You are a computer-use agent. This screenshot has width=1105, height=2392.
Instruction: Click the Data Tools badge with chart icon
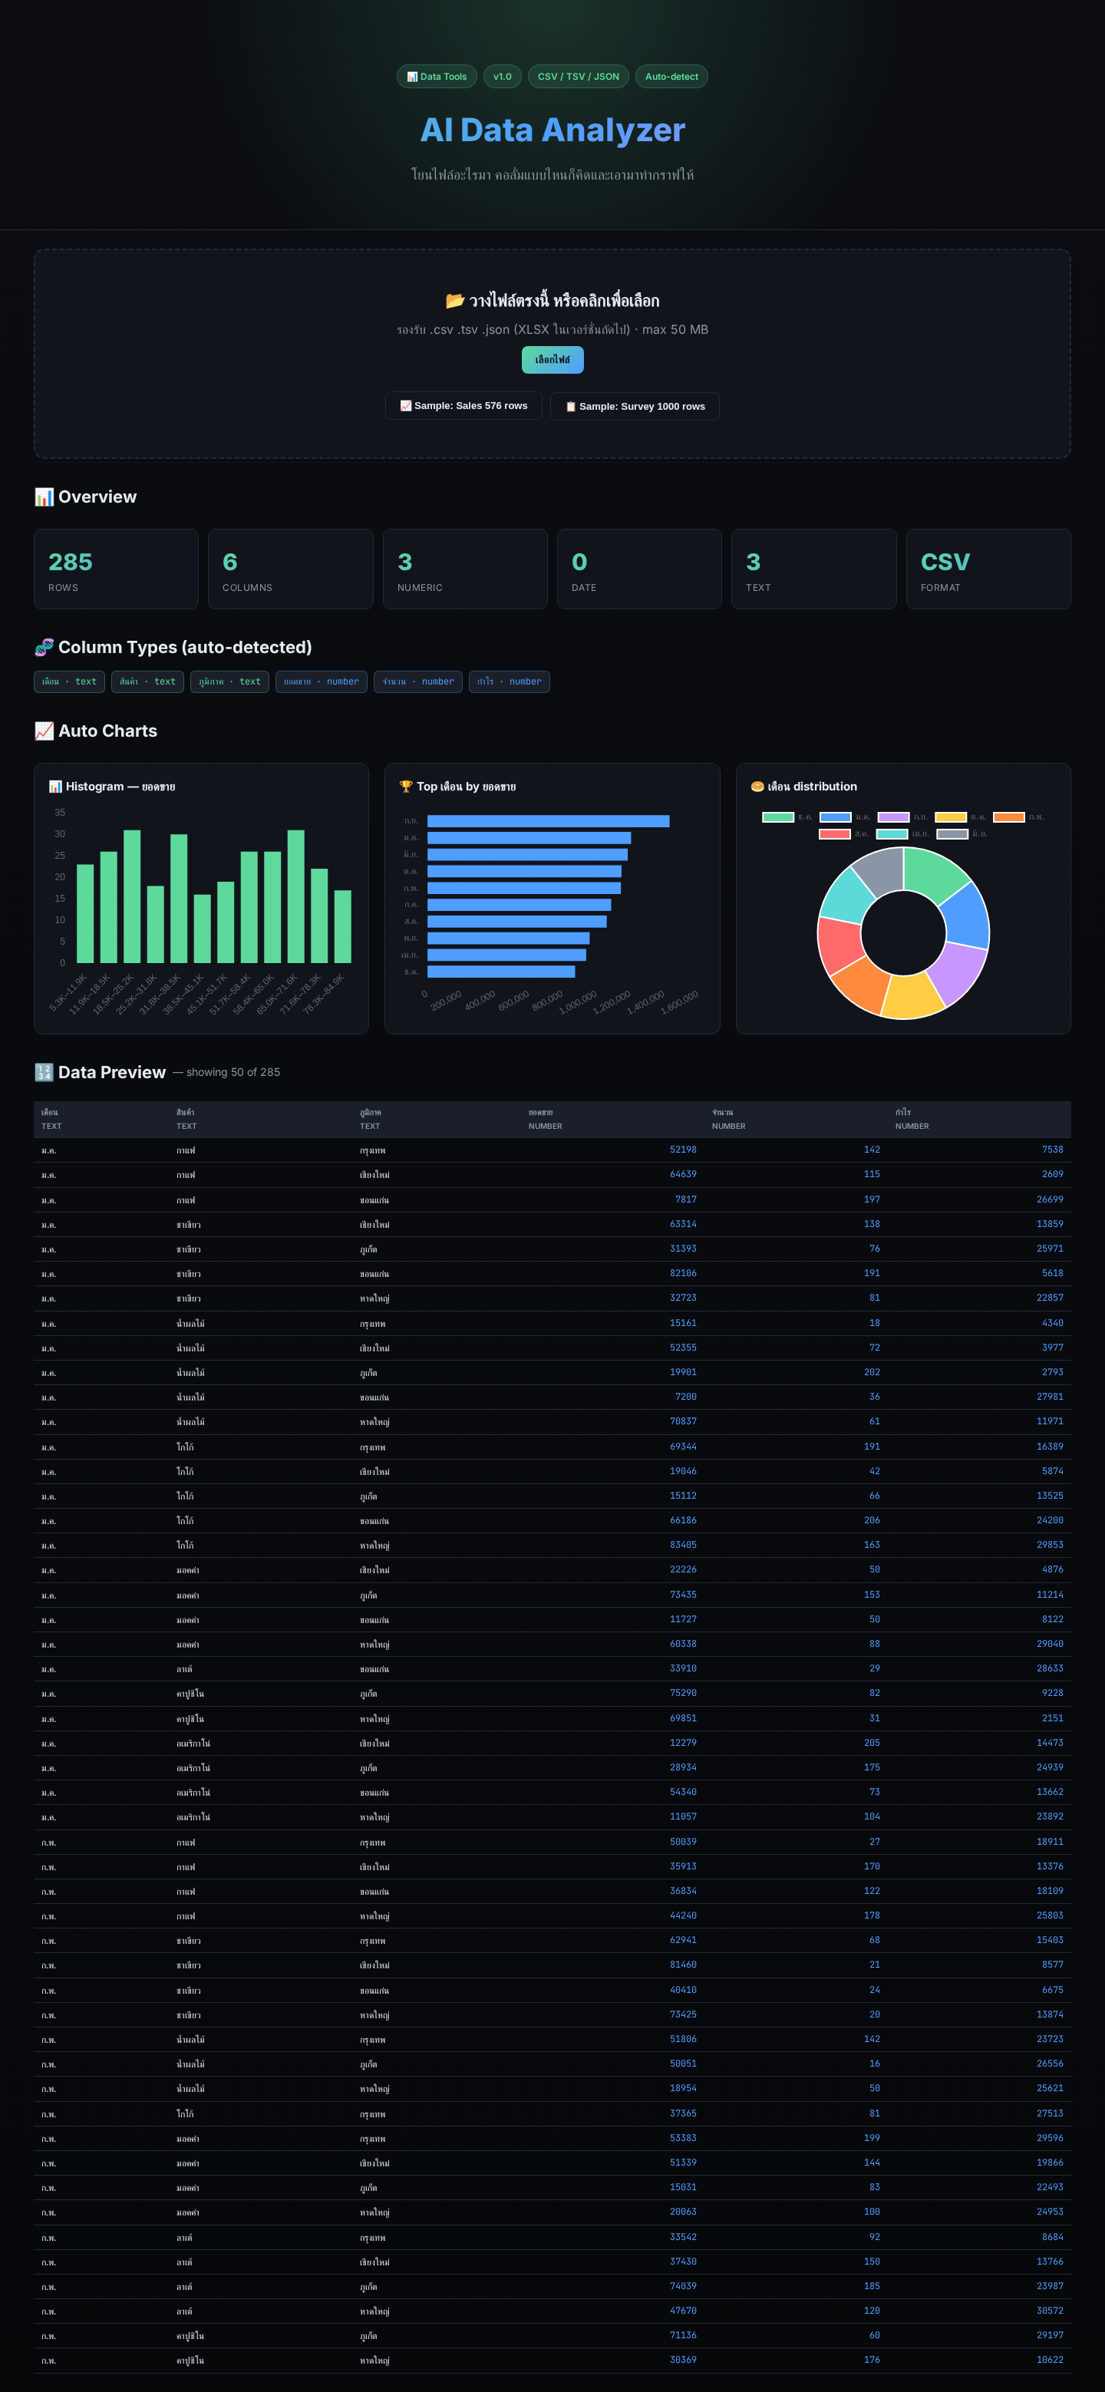pyautogui.click(x=437, y=76)
